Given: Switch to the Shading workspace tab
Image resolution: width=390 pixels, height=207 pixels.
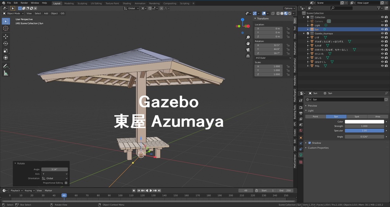Looking at the screenshot, I should click(127, 3).
